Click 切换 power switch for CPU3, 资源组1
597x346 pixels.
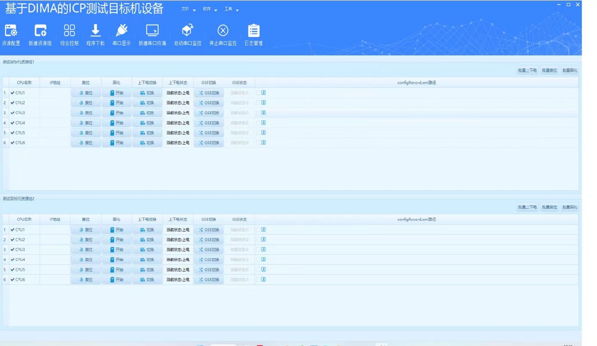tap(147, 113)
